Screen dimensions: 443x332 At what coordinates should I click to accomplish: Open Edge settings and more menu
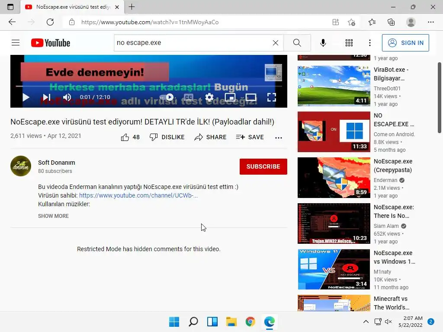(430, 22)
